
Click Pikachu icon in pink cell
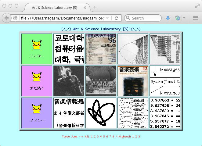pyautogui.click(x=37, y=77)
